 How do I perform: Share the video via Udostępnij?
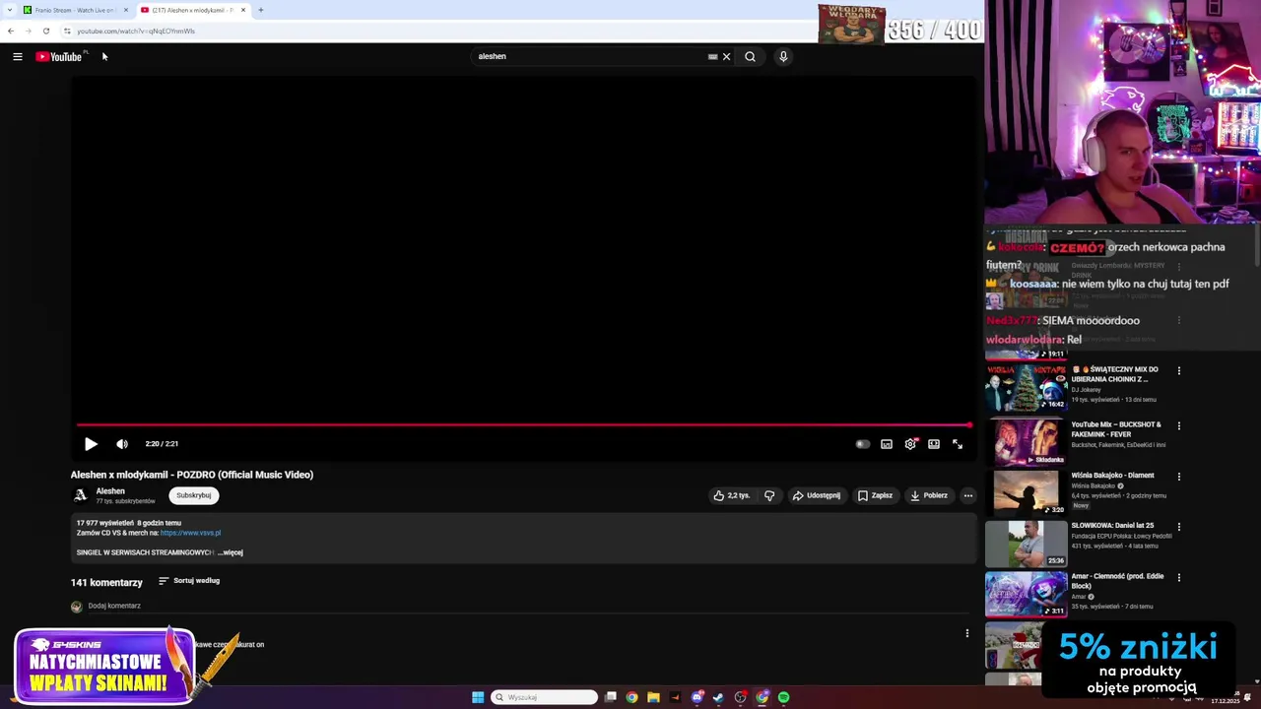(817, 495)
